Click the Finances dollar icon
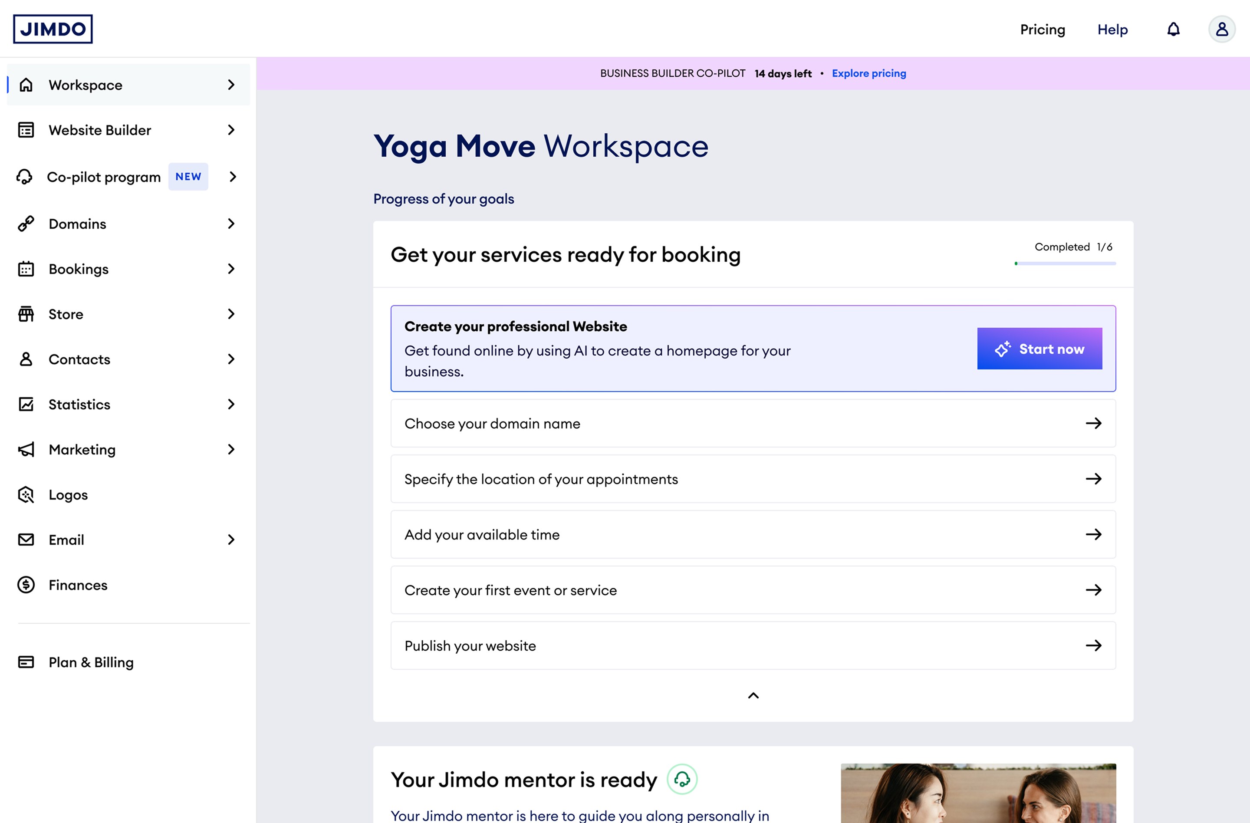The image size is (1250, 823). [x=26, y=585]
